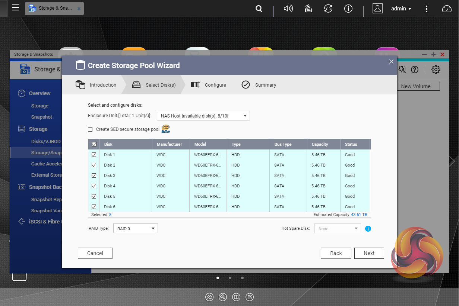
Task: Close the Create Storage Pool Wizard
Action: tap(391, 62)
